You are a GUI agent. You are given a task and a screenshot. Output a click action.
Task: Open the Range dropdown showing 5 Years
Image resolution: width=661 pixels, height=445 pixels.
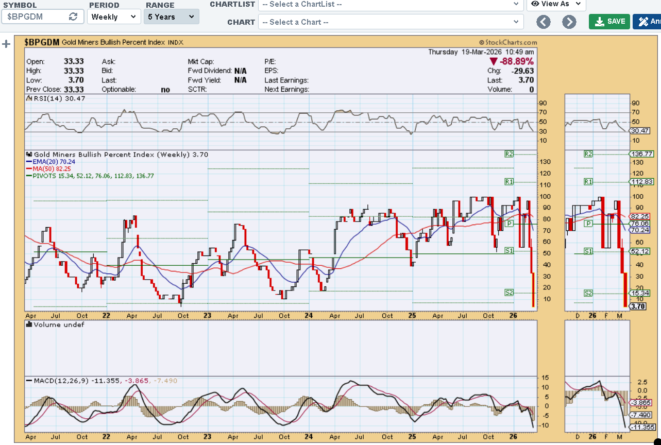(x=171, y=16)
